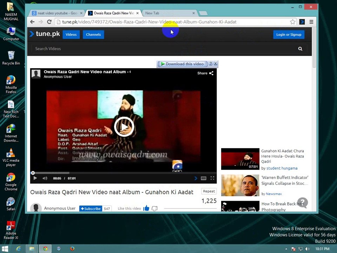Viewport: 337px width, 253px height.
Task: Click the page vertical scrollbar
Action: tap(314, 48)
